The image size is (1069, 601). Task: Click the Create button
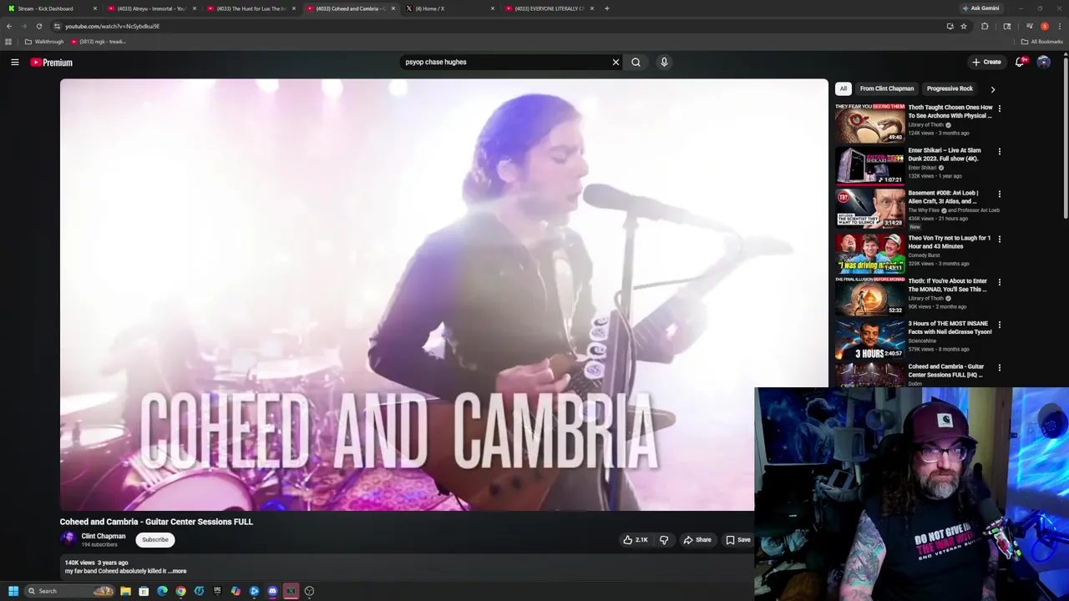[x=986, y=62]
